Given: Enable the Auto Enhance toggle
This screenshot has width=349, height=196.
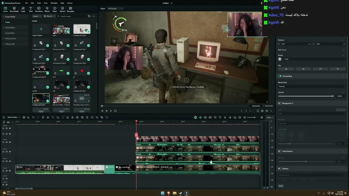Looking at the screenshot, I should point(280,151).
